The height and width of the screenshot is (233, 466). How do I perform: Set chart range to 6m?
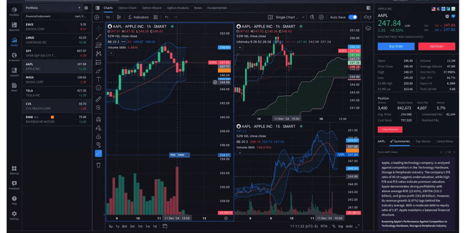pyautogui.click(x=125, y=226)
